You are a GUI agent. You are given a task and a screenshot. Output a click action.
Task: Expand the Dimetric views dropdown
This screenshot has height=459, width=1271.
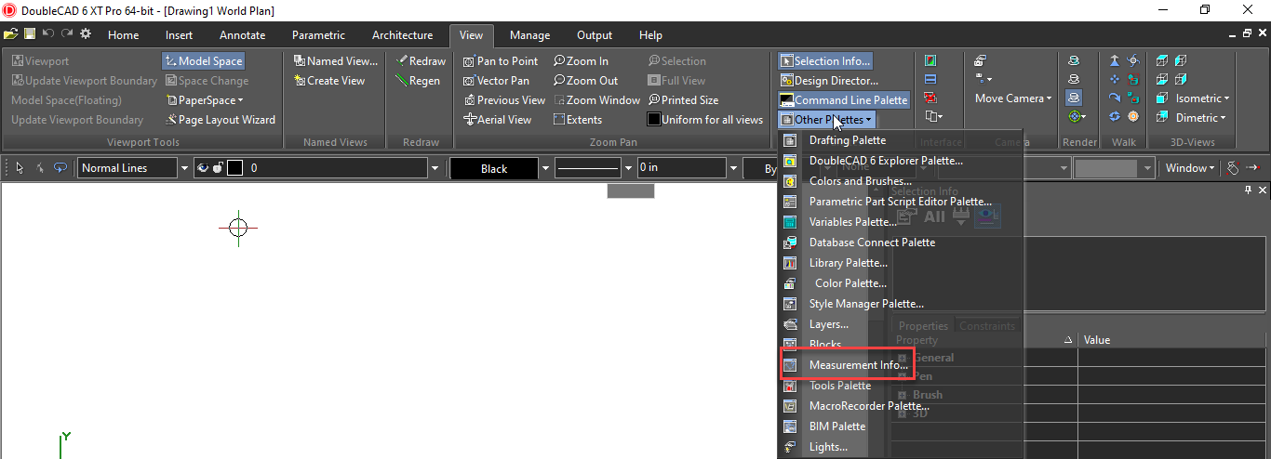pyautogui.click(x=1222, y=118)
